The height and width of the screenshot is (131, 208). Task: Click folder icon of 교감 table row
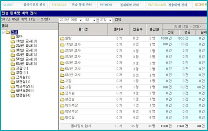[x=62, y=81]
